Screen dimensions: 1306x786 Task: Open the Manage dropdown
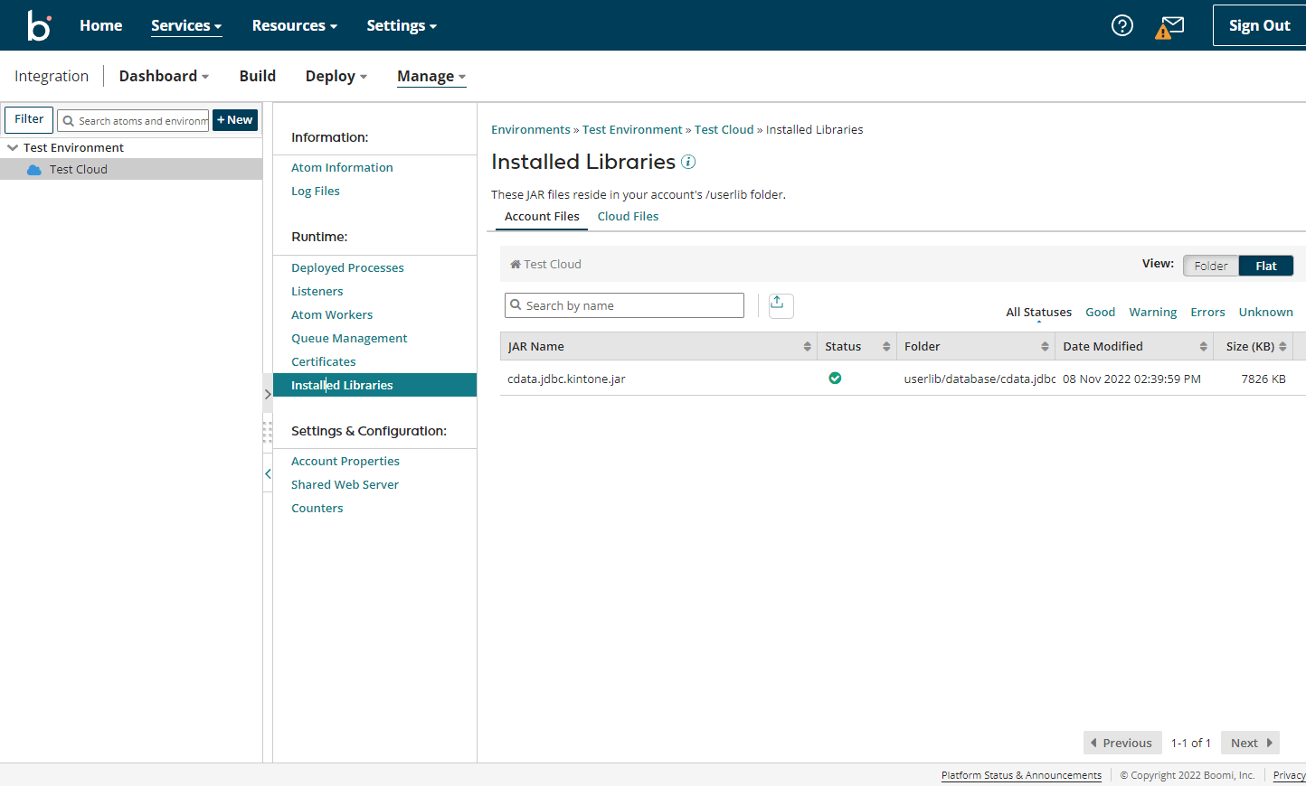click(431, 76)
